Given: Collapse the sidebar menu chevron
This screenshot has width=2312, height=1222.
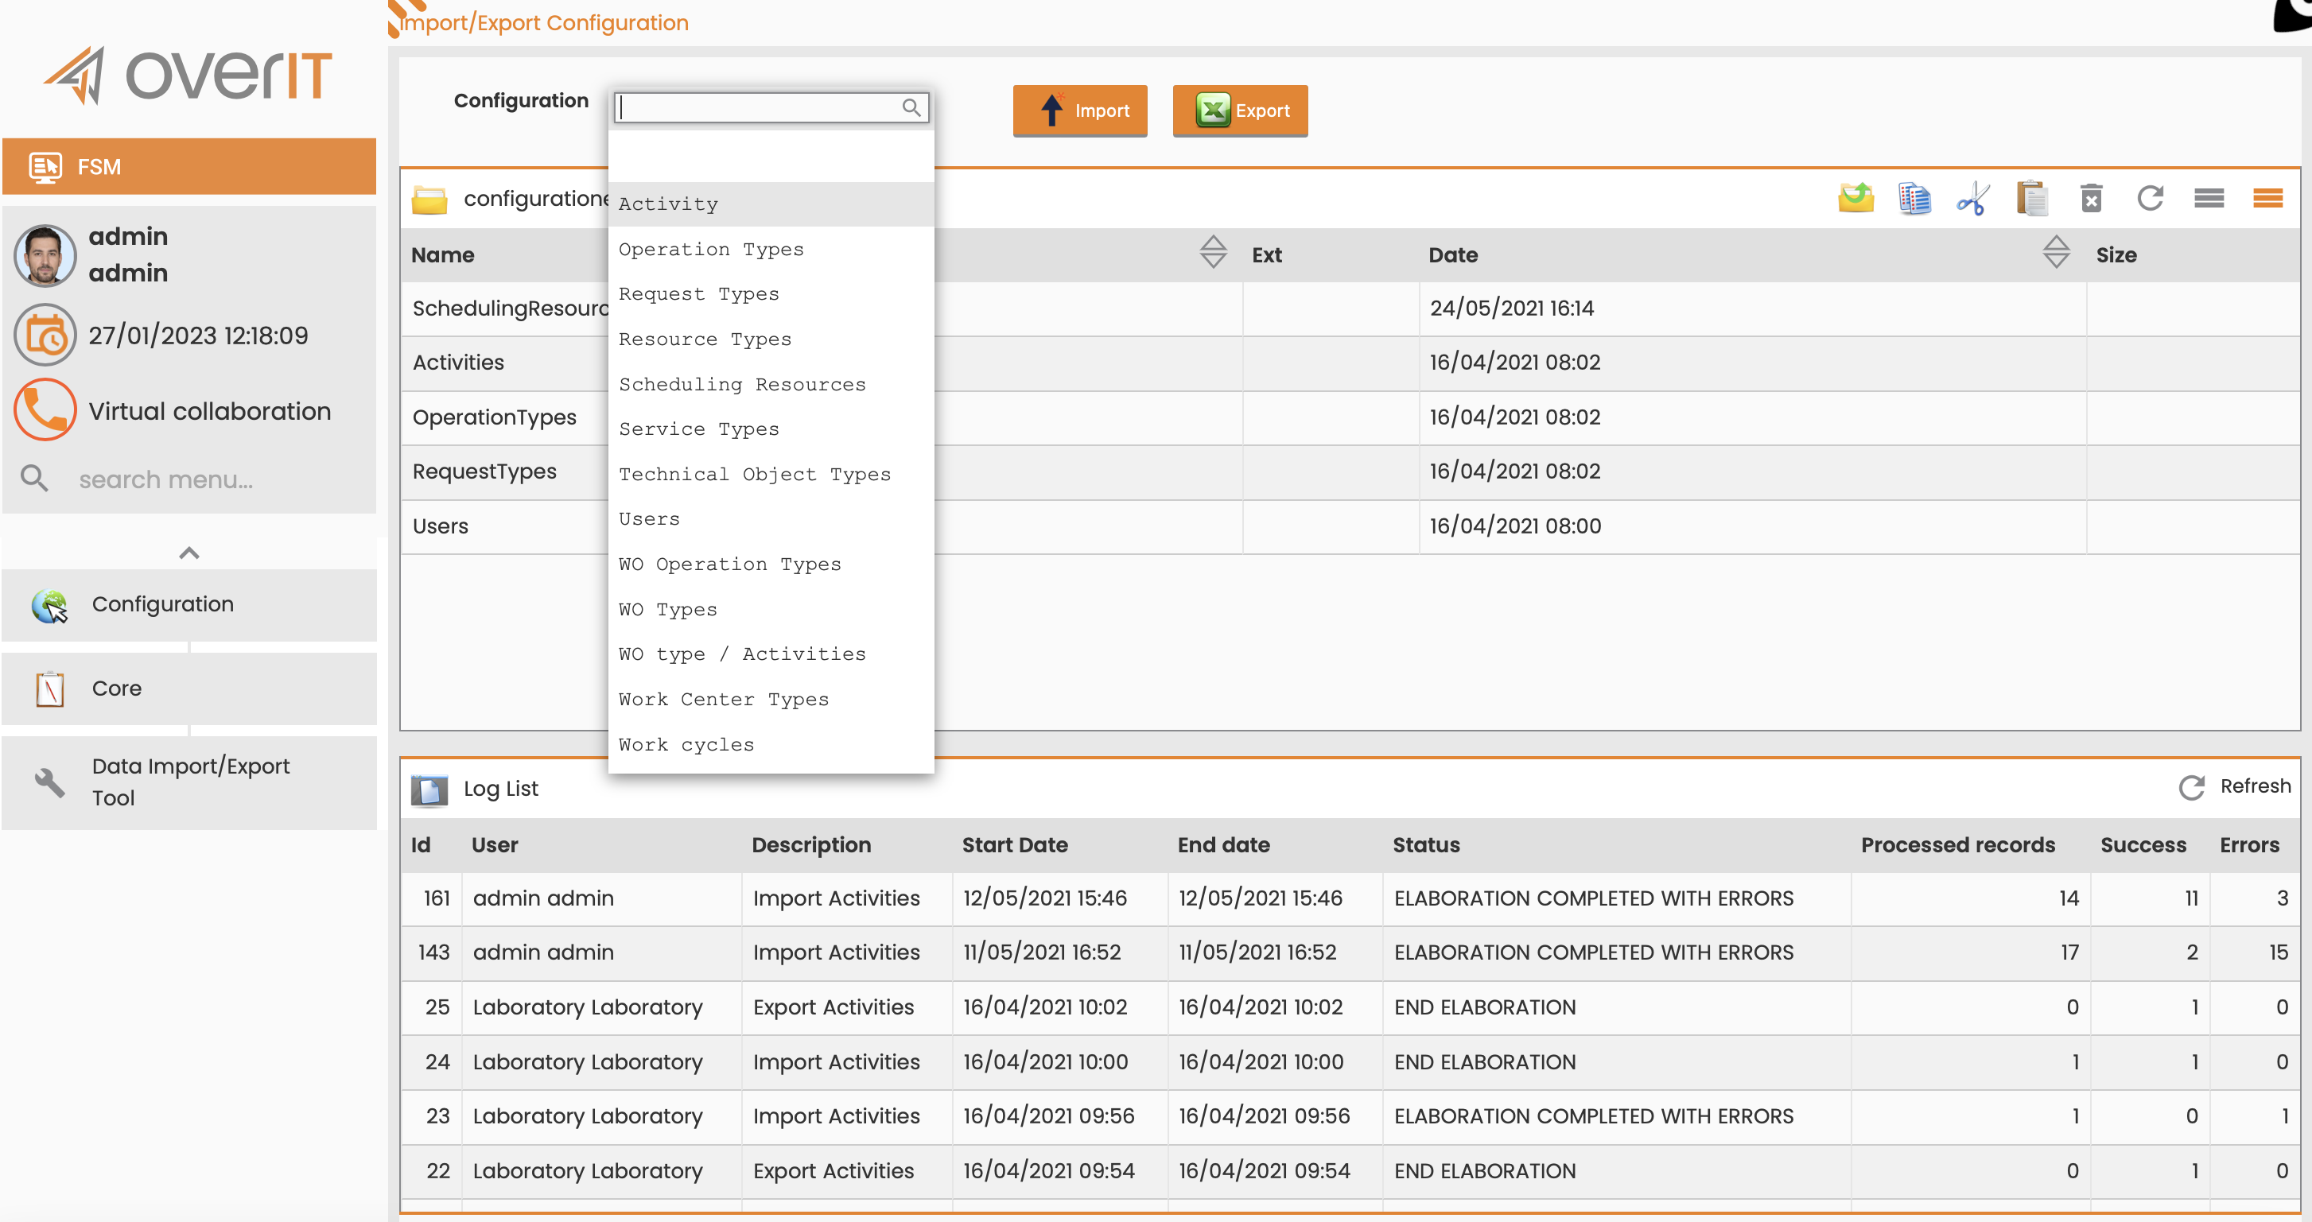Looking at the screenshot, I should [189, 553].
